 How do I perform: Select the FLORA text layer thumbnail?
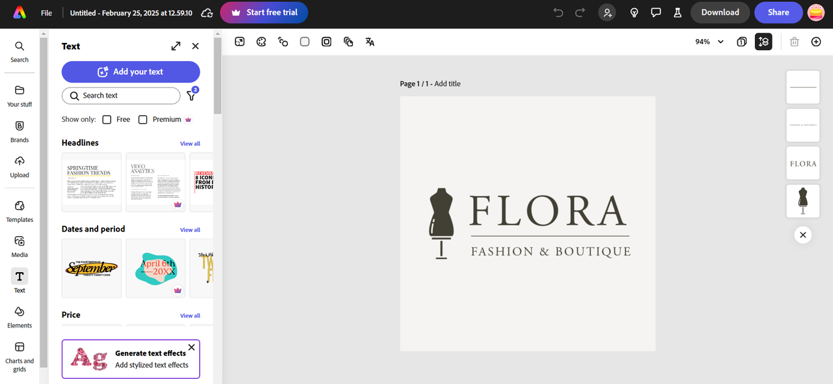[802, 164]
